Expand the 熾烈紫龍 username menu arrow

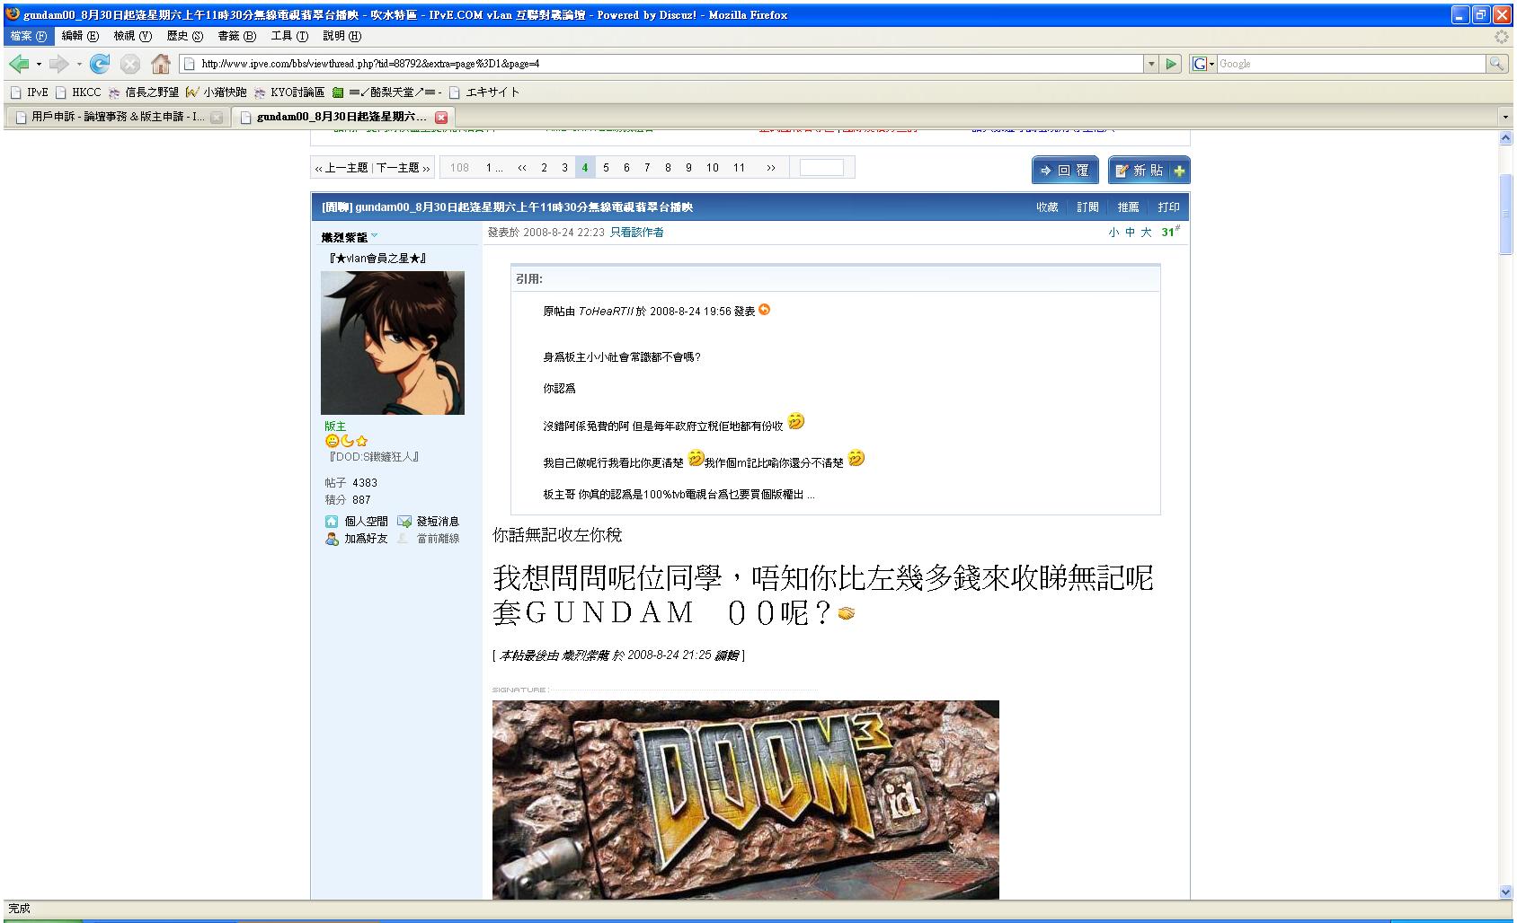point(375,236)
